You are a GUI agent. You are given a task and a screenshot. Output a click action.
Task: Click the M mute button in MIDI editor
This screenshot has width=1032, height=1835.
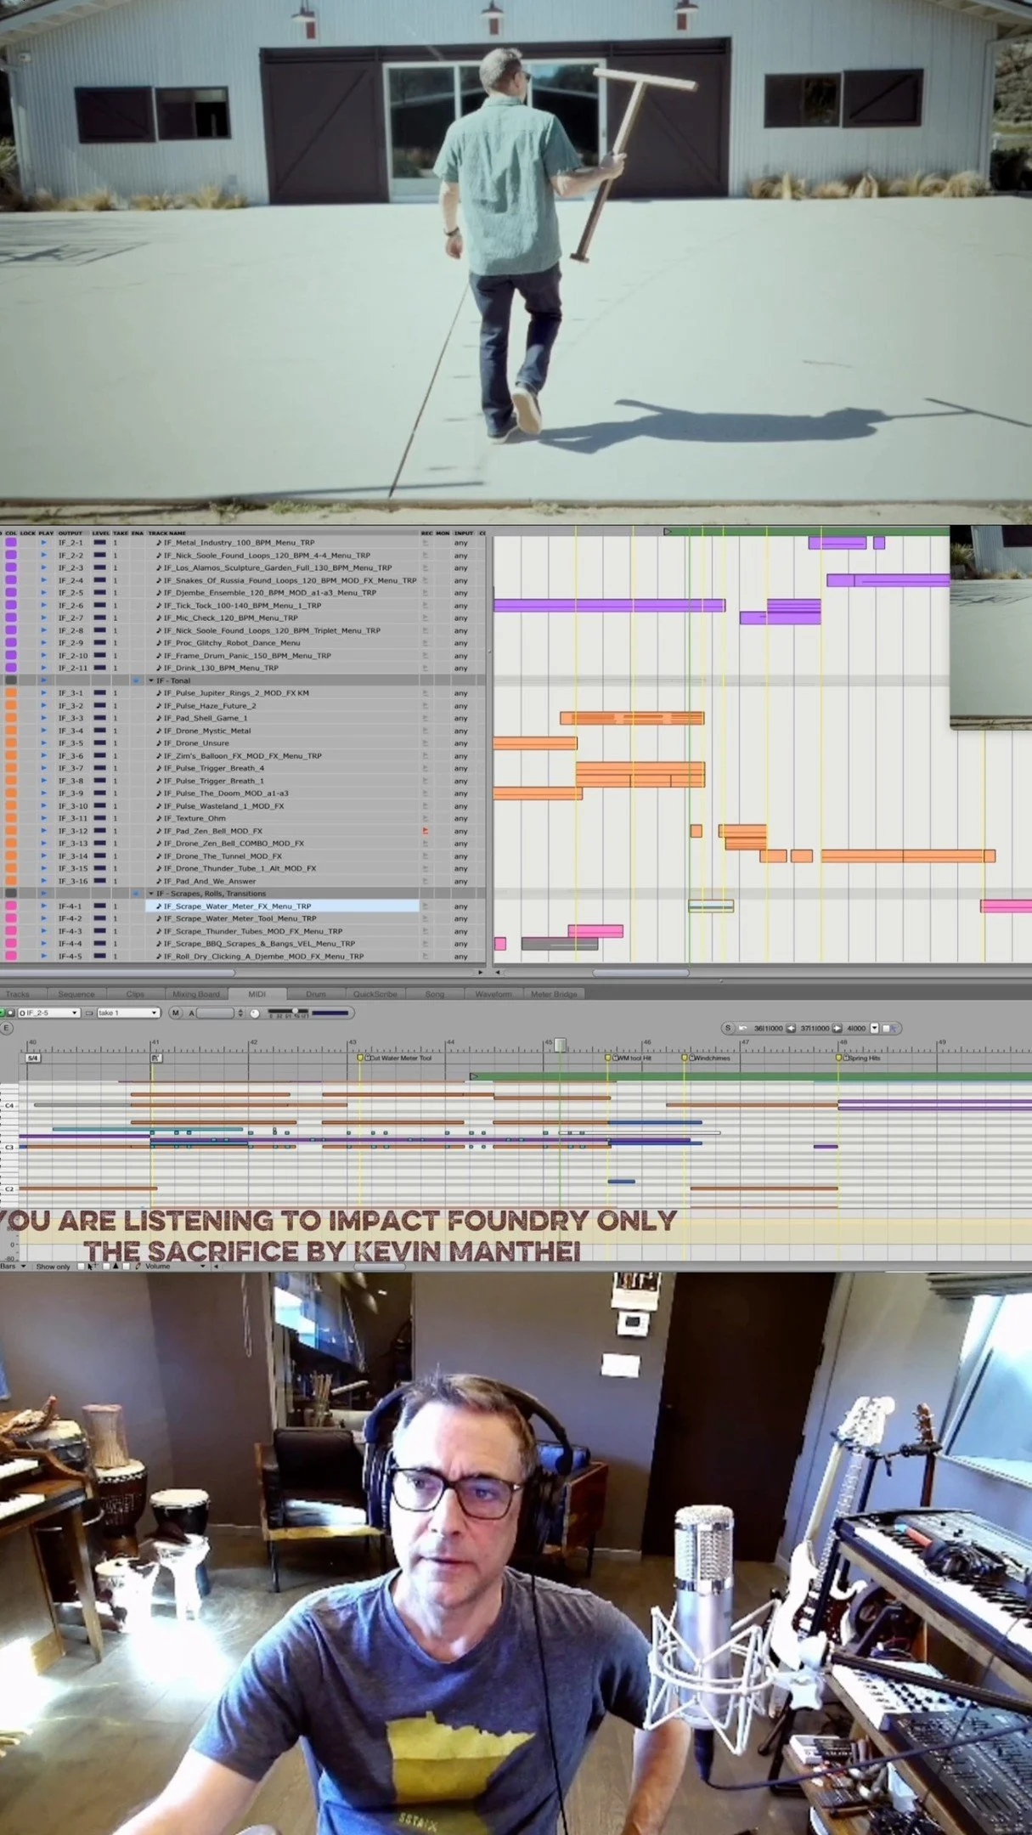tap(176, 1013)
